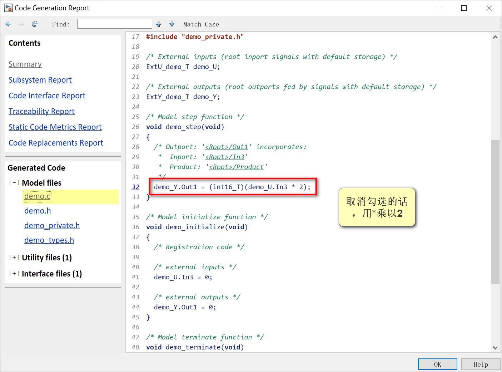Click the scrollbar down arrow
Viewport: 502px width, 372px height.
point(495,347)
